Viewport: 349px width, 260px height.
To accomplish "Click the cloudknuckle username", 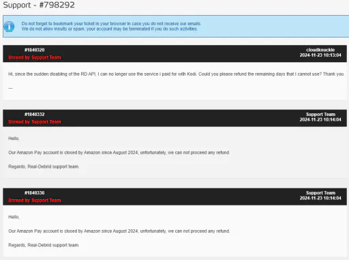I will [x=320, y=50].
